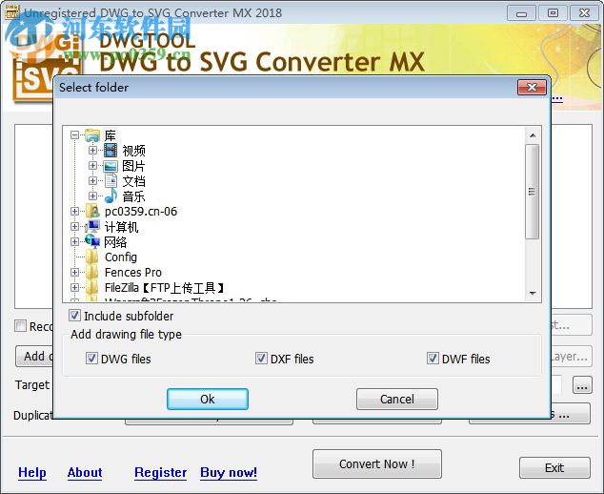Click the 文档 documents library icon
The width and height of the screenshot is (604, 494).
tap(111, 181)
